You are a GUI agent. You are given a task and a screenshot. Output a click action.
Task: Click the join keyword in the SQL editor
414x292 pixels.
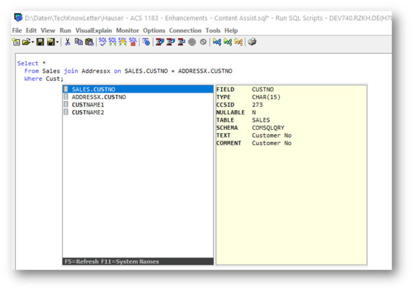coord(71,71)
